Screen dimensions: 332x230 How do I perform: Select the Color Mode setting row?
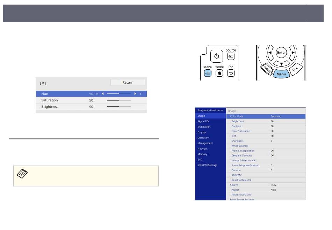point(266,116)
